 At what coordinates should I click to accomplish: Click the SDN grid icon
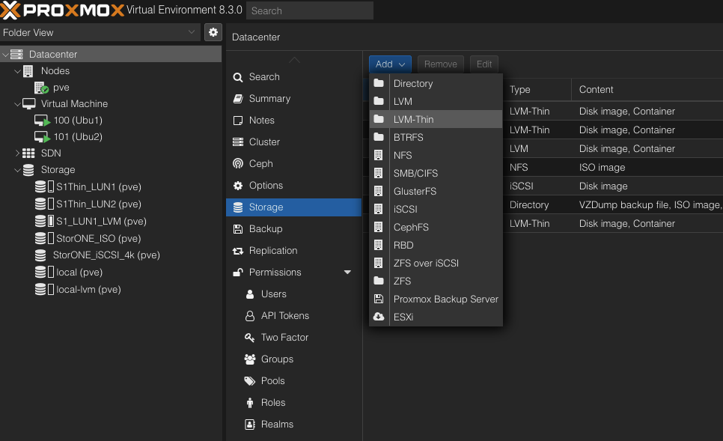coord(28,153)
